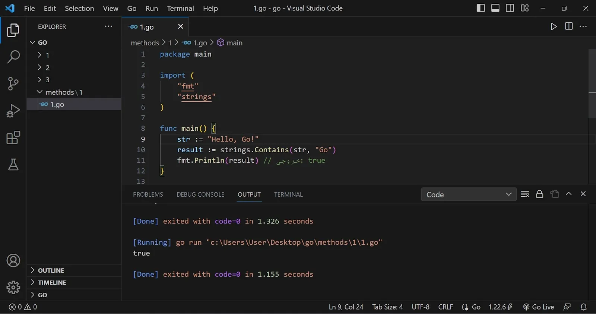This screenshot has height=314, width=596.
Task: Open errors and warnings count
Action: (23, 307)
